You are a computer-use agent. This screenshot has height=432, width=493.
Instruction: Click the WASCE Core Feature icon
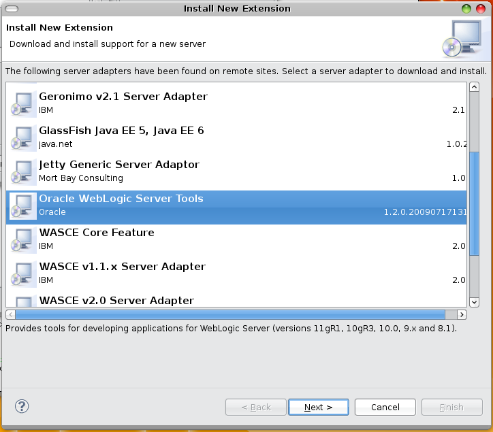click(23, 239)
